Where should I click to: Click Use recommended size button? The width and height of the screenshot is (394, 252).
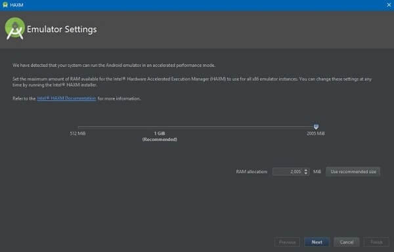pyautogui.click(x=353, y=172)
